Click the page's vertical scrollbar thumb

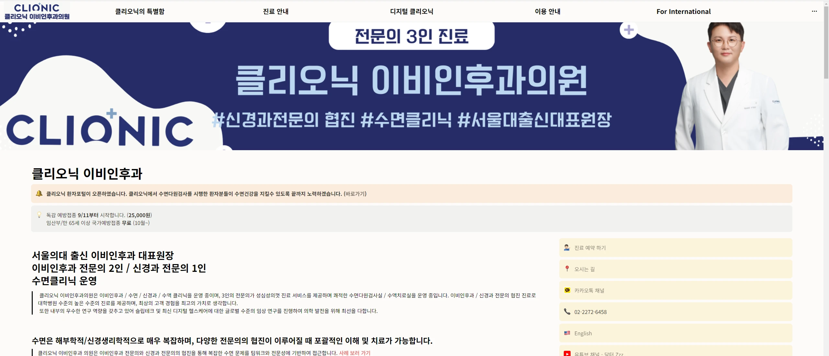click(826, 42)
